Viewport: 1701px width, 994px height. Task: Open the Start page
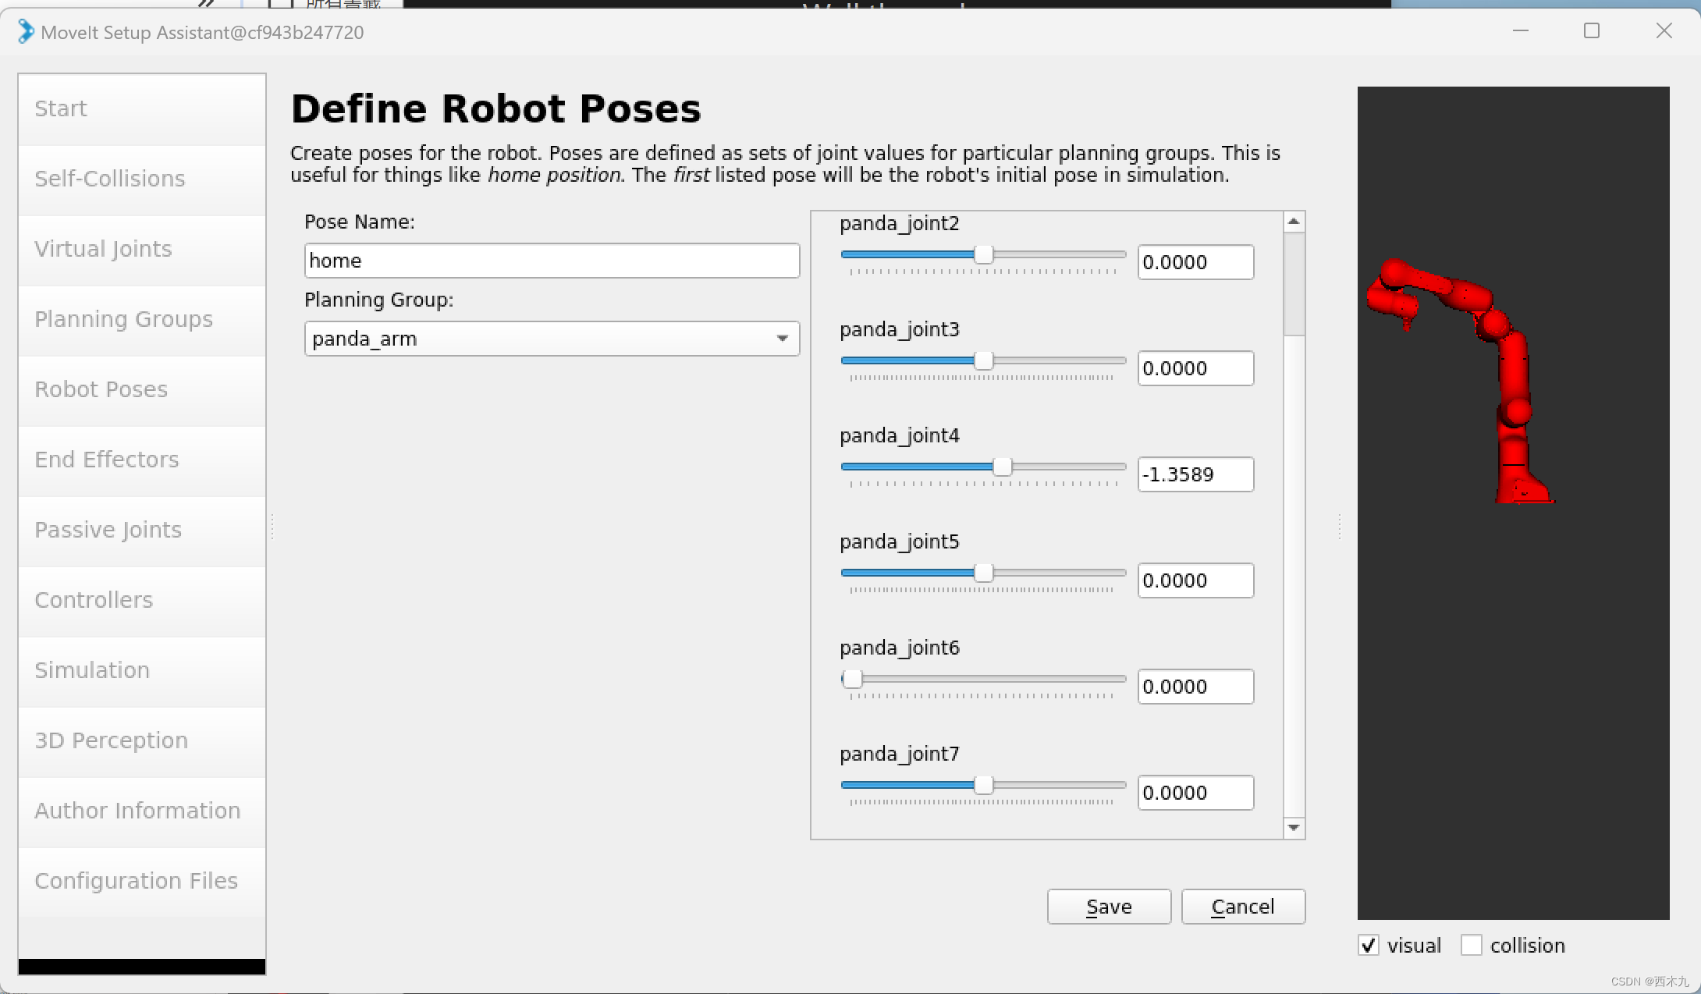coord(141,109)
